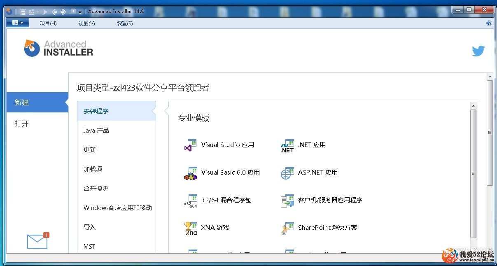Screen dimensions: 497x266
Task: Choose the Visual Studio 应用 label
Action: (228, 145)
